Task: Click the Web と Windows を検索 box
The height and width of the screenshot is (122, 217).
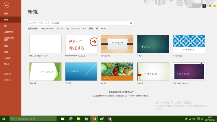Action: (x=33, y=119)
